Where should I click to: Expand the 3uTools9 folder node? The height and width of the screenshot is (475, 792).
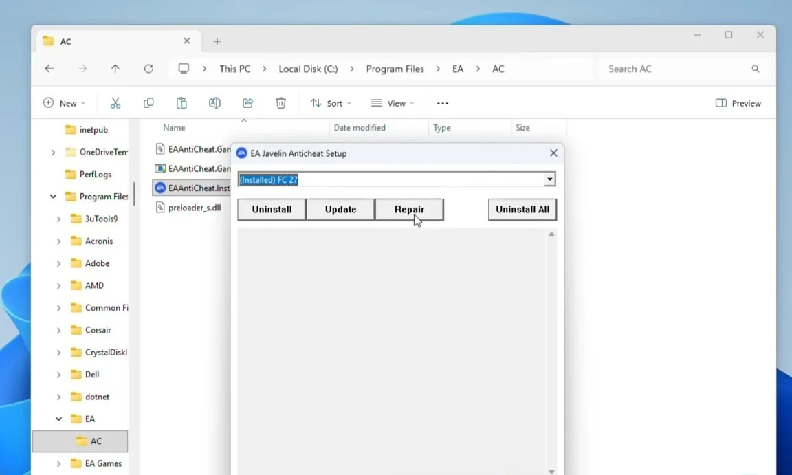pos(58,219)
